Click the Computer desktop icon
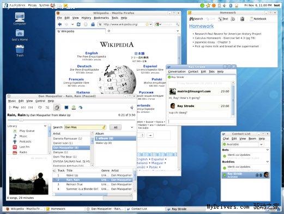The height and width of the screenshot is (214, 284). click(x=20, y=18)
